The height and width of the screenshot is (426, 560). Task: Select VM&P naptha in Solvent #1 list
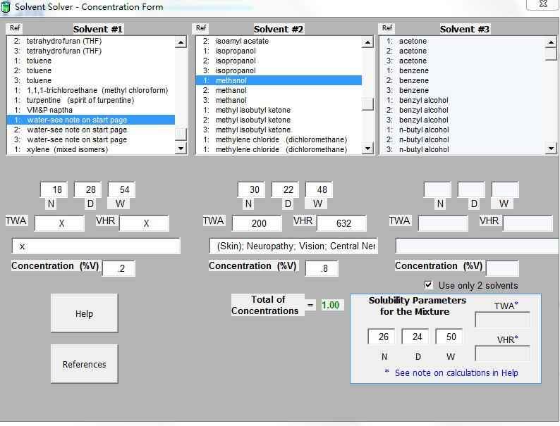pyautogui.click(x=49, y=110)
